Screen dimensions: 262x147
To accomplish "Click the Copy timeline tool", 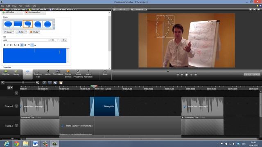I will coord(55,82).
